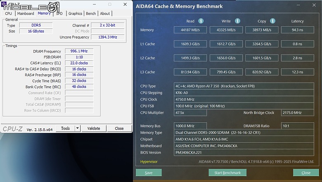Click the L2 Cache latency 2.8 ns
This screenshot has width=322, height=182.
coord(297,58)
